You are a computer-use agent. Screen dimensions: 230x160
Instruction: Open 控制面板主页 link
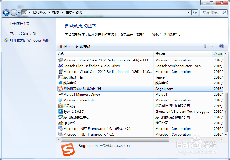(20, 24)
